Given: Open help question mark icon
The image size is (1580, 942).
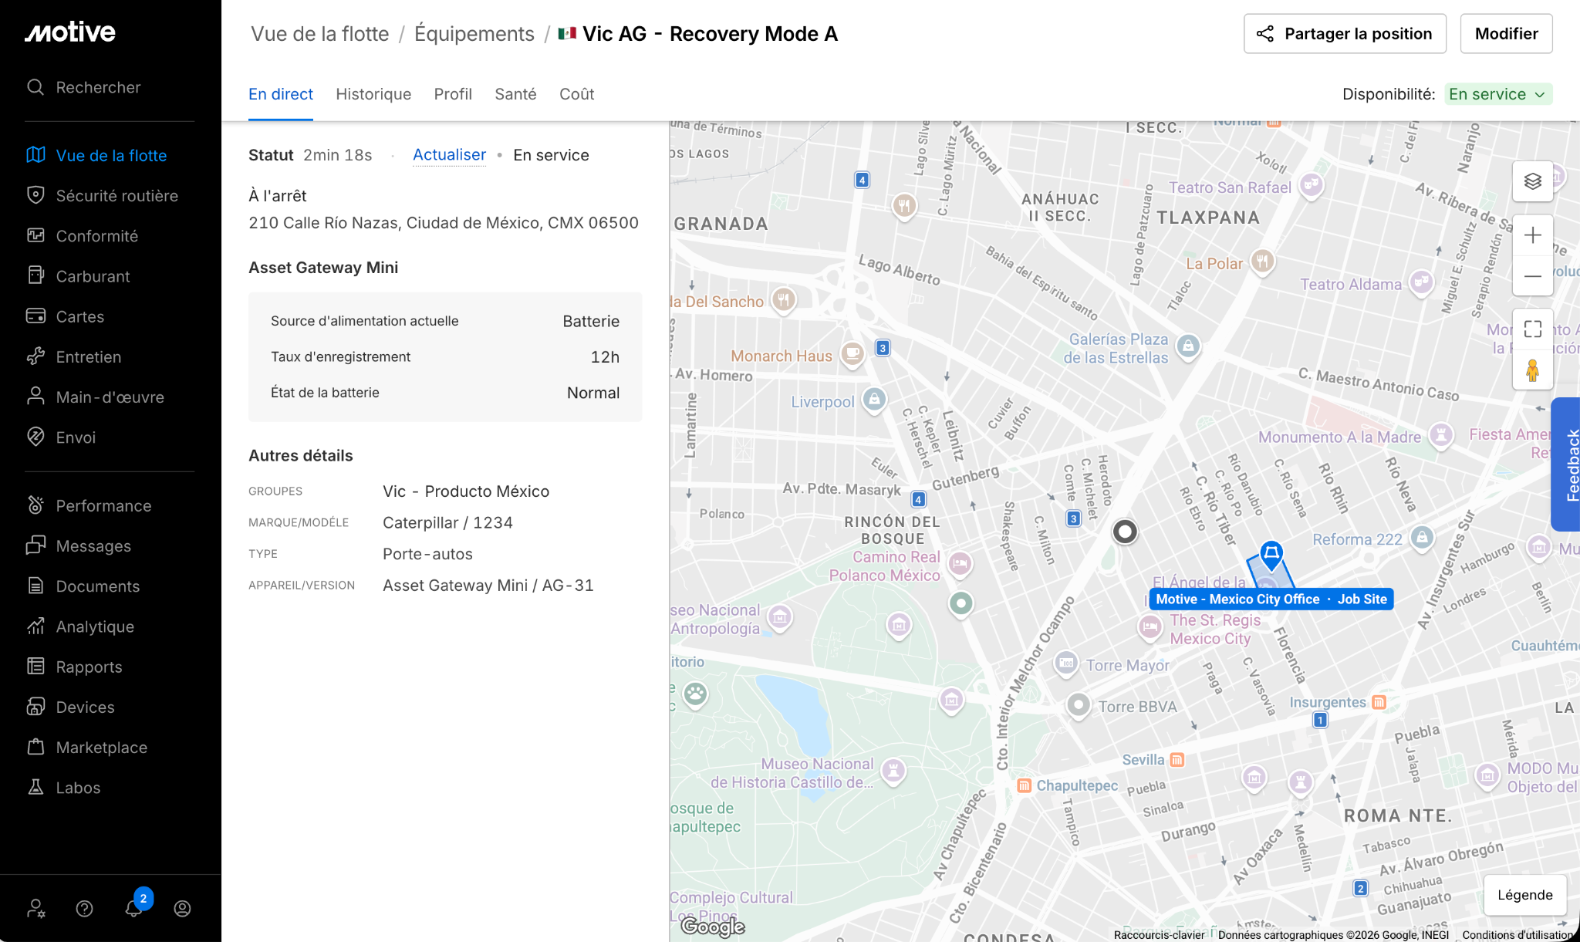Looking at the screenshot, I should (85, 909).
